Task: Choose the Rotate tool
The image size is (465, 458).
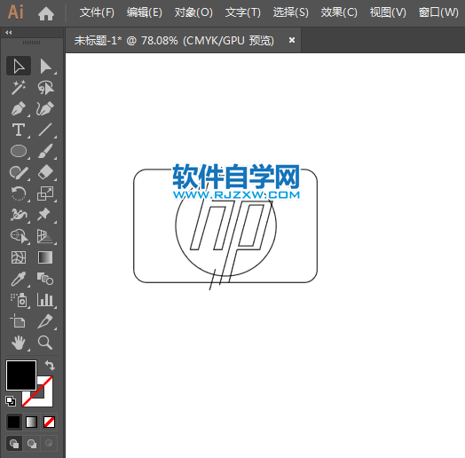Action: (19, 193)
